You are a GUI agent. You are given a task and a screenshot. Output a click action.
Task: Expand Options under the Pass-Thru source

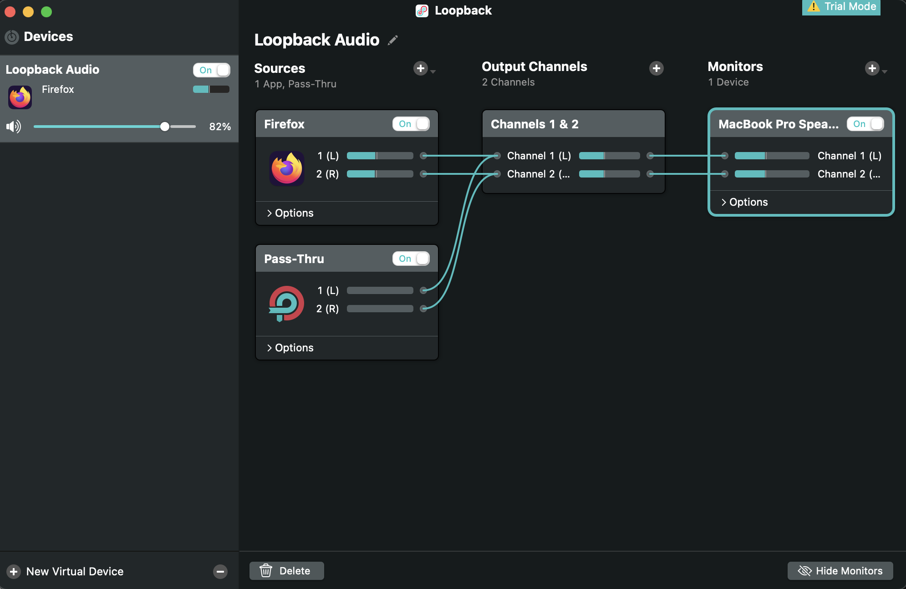coord(290,348)
